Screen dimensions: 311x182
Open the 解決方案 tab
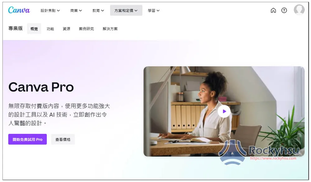coord(110,29)
